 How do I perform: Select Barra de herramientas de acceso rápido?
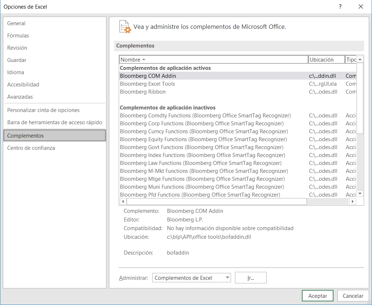(x=55, y=122)
